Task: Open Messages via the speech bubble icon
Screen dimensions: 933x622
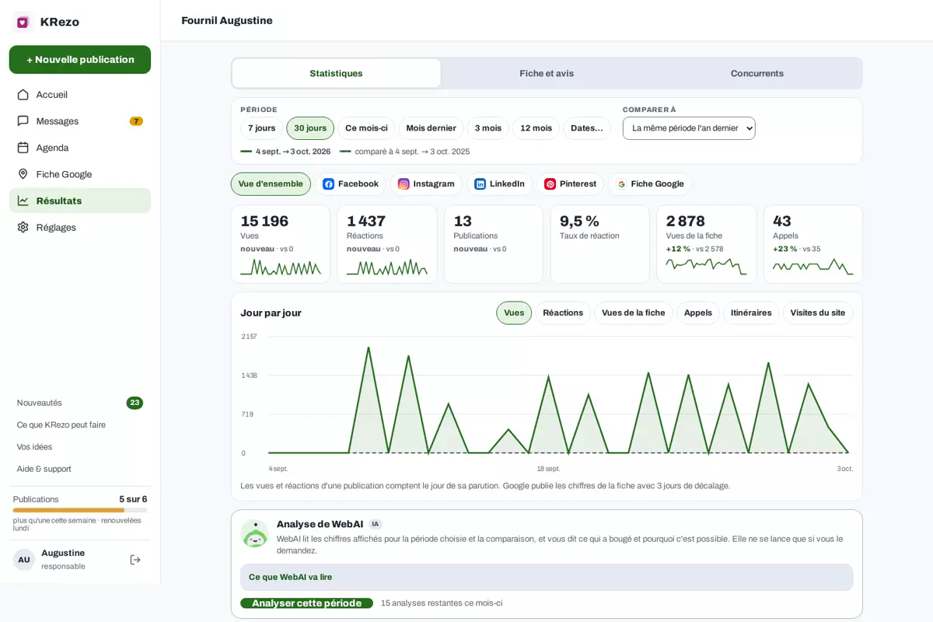Action: coord(23,121)
